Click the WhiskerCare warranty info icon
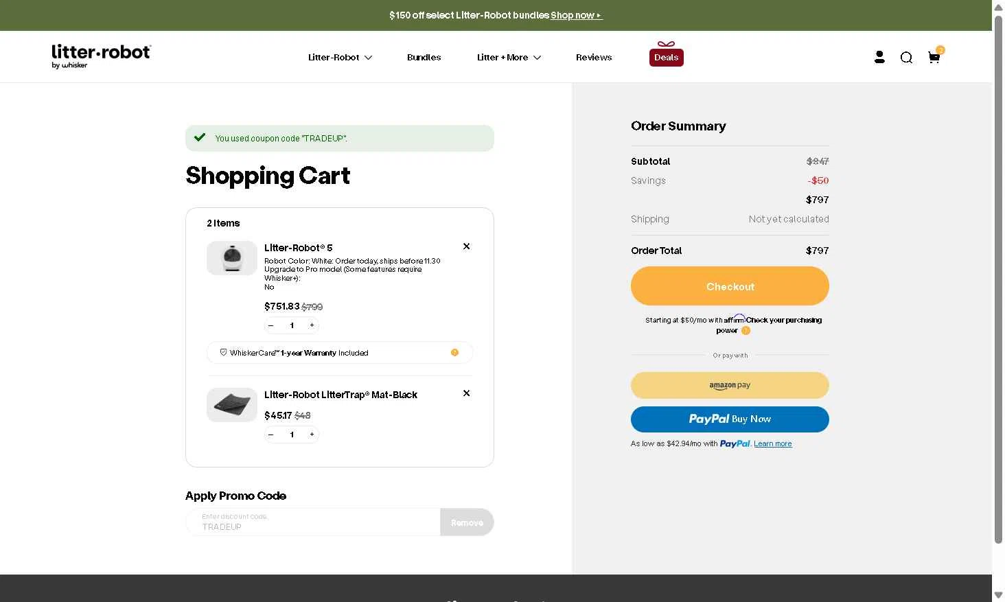The width and height of the screenshot is (1005, 602). coord(454,353)
